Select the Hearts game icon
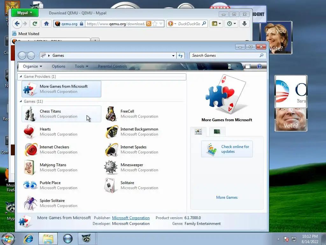The height and width of the screenshot is (245, 326). [x=29, y=132]
